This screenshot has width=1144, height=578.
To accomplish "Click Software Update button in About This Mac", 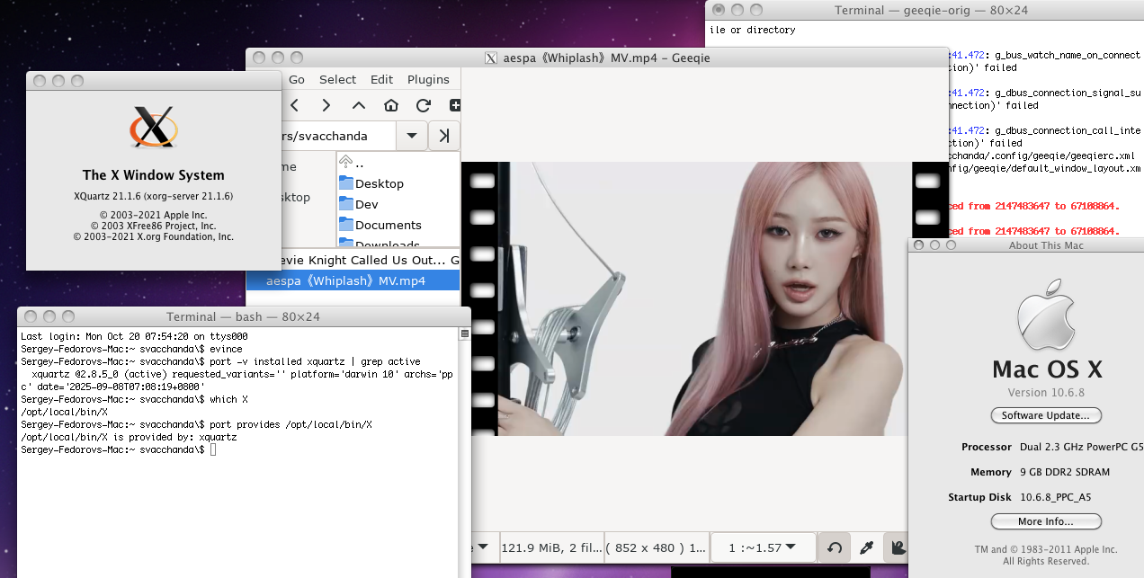I will (x=1046, y=415).
